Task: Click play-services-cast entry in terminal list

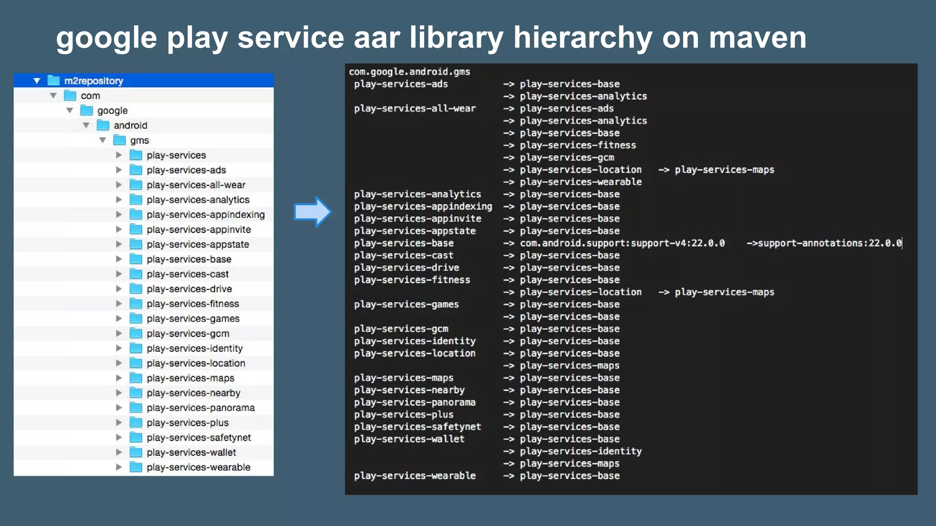Action: (404, 255)
